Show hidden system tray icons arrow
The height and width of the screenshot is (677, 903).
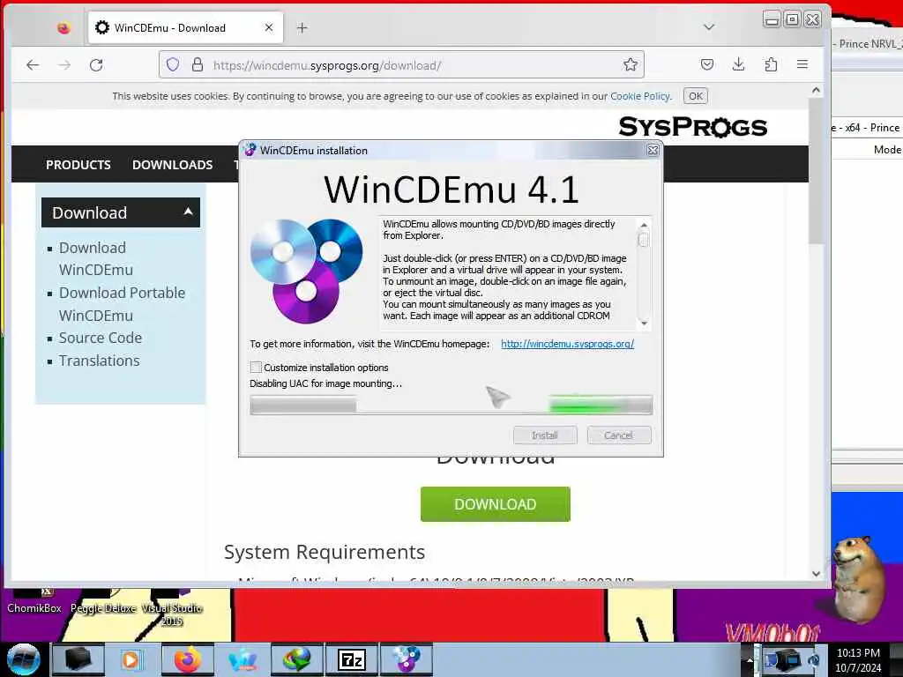click(750, 659)
